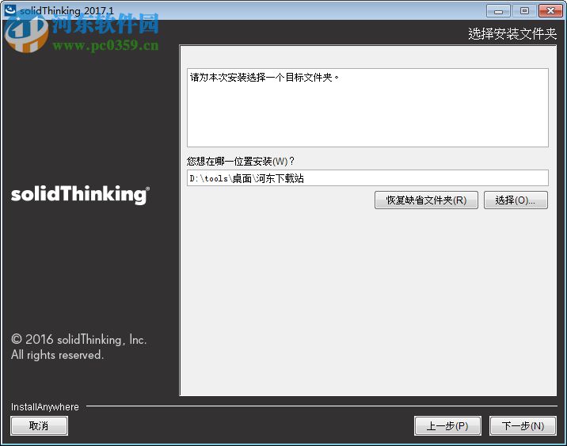
Task: Maximize the solidThinking installer window
Action: [524, 11]
